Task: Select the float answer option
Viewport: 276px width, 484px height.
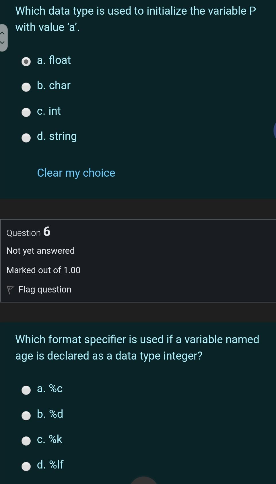Action: 26,62
